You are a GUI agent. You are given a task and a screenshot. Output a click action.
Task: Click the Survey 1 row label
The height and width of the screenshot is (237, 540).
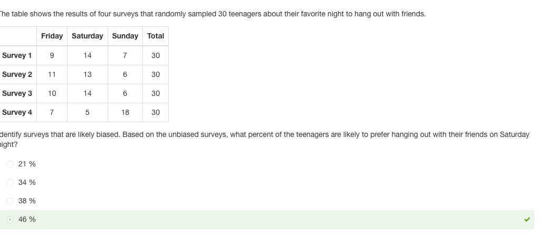17,55
